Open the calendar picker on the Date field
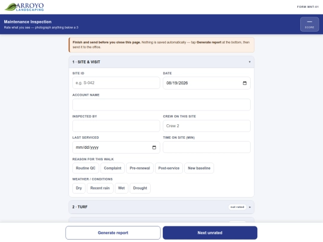 click(245, 83)
